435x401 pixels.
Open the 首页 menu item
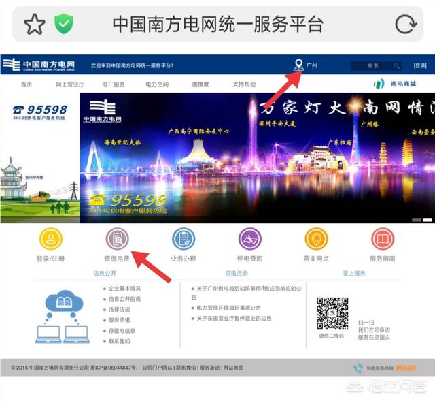[27, 84]
